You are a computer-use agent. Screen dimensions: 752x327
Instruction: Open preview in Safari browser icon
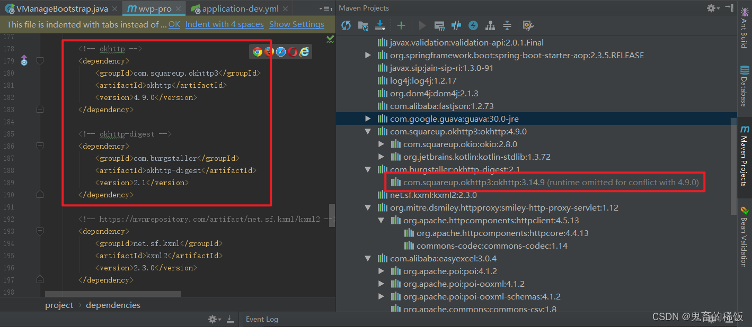(281, 51)
